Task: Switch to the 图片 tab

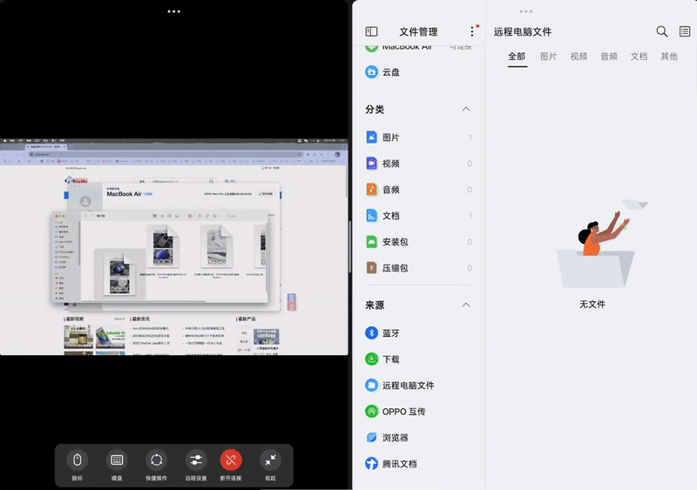Action: tap(549, 57)
